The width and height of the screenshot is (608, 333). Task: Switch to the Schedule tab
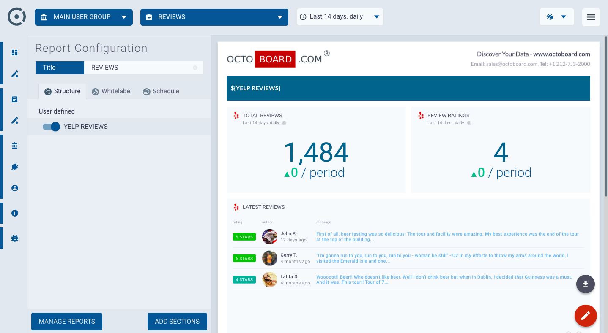[x=161, y=91]
